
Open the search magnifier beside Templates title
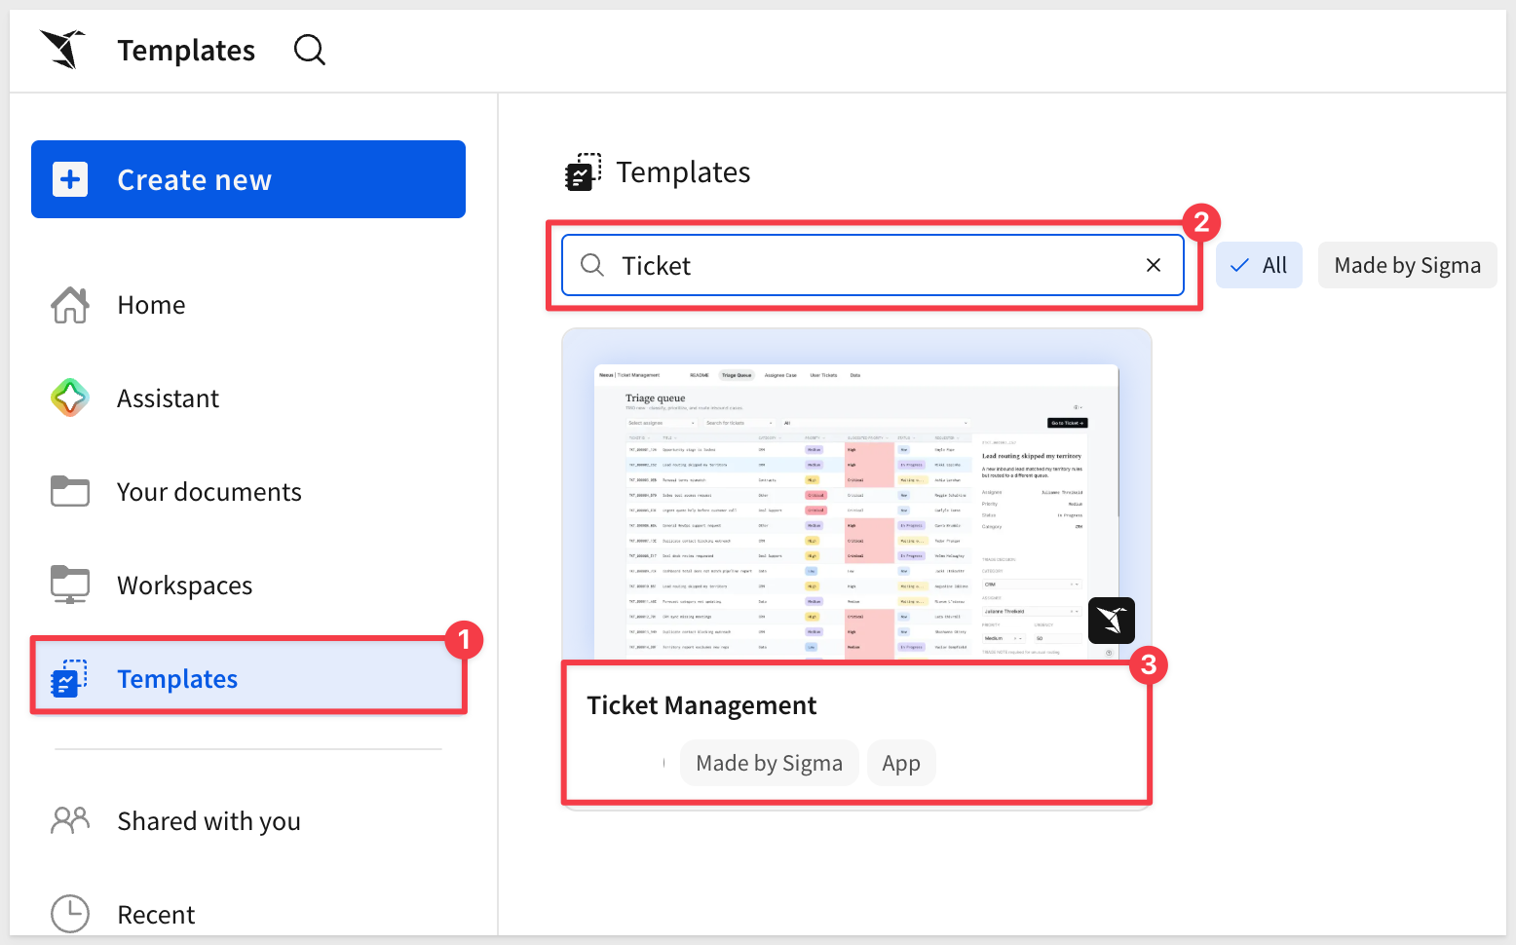(x=310, y=50)
